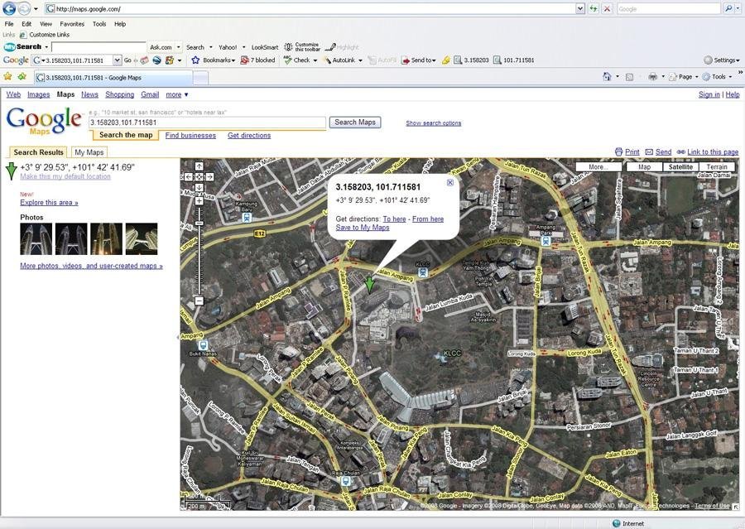This screenshot has width=745, height=529.
Task: Click the map zoom in plus button
Action: (x=199, y=200)
